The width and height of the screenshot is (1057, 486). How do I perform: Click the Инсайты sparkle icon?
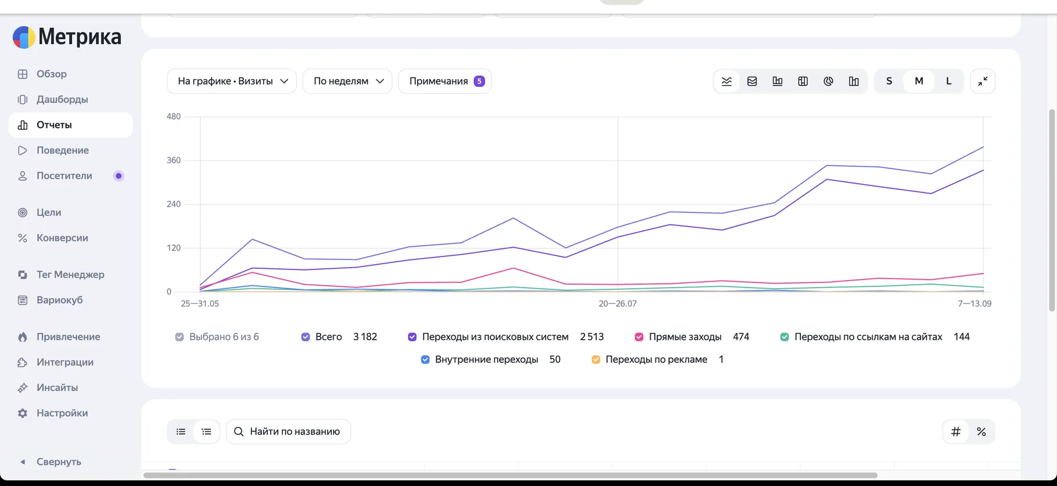(22, 387)
